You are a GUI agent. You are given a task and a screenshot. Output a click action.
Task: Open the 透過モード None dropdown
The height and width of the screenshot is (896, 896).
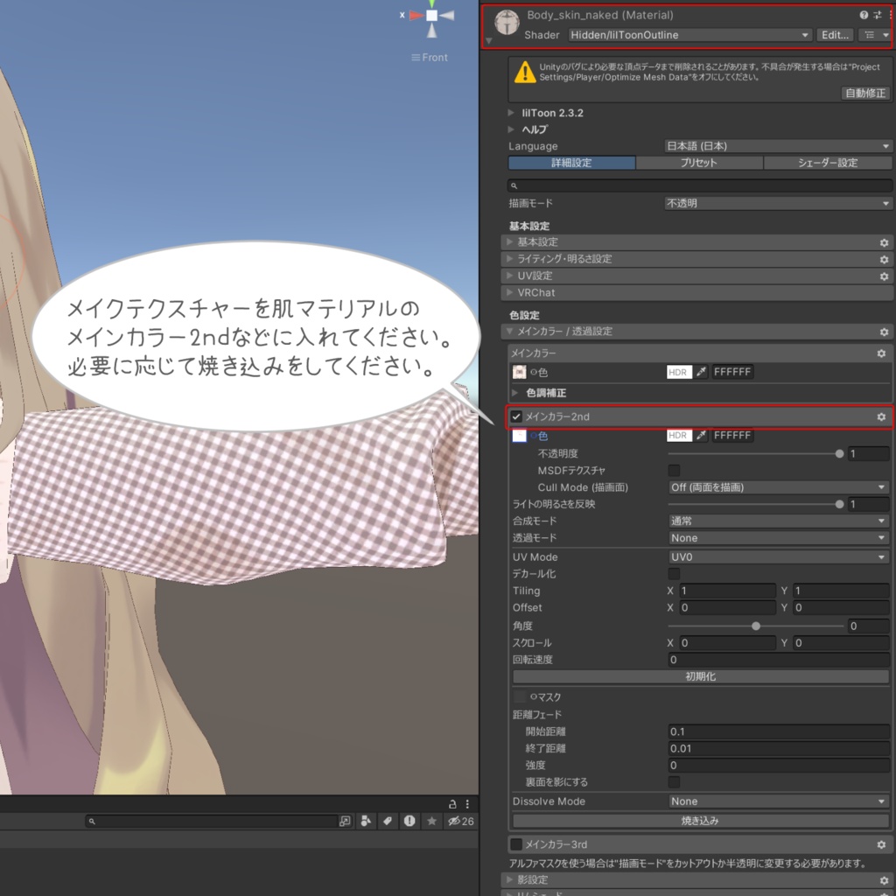coord(778,538)
